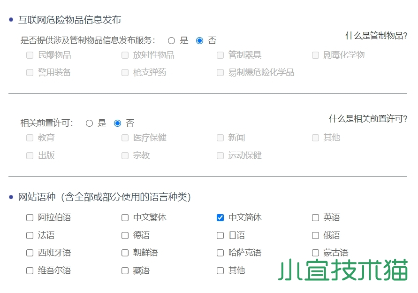Select 是 for 管制物品信息发布服务
Image resolution: width=418 pixels, height=293 pixels.
coord(171,40)
